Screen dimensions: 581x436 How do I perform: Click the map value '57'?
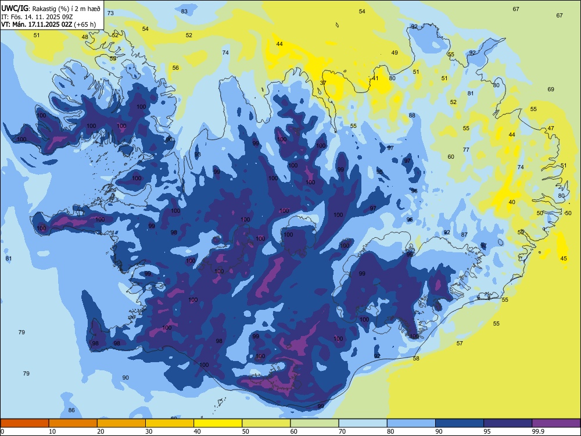click(x=460, y=344)
